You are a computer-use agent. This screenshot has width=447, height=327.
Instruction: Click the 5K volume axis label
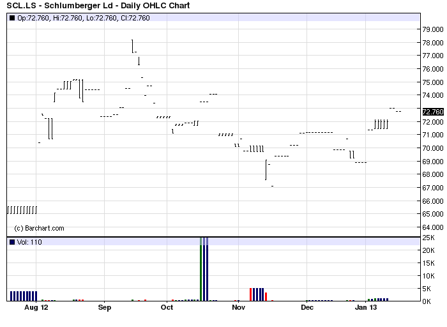click(x=427, y=289)
